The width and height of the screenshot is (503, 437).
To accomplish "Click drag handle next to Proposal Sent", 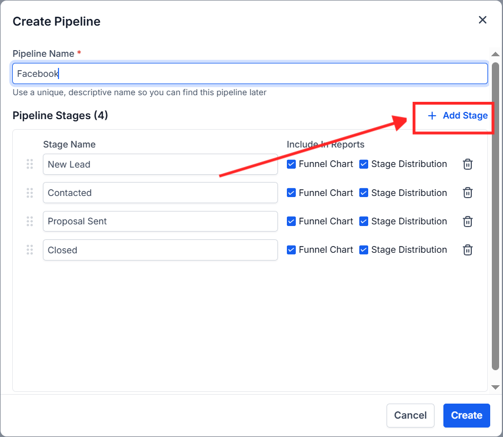I will pyautogui.click(x=30, y=221).
